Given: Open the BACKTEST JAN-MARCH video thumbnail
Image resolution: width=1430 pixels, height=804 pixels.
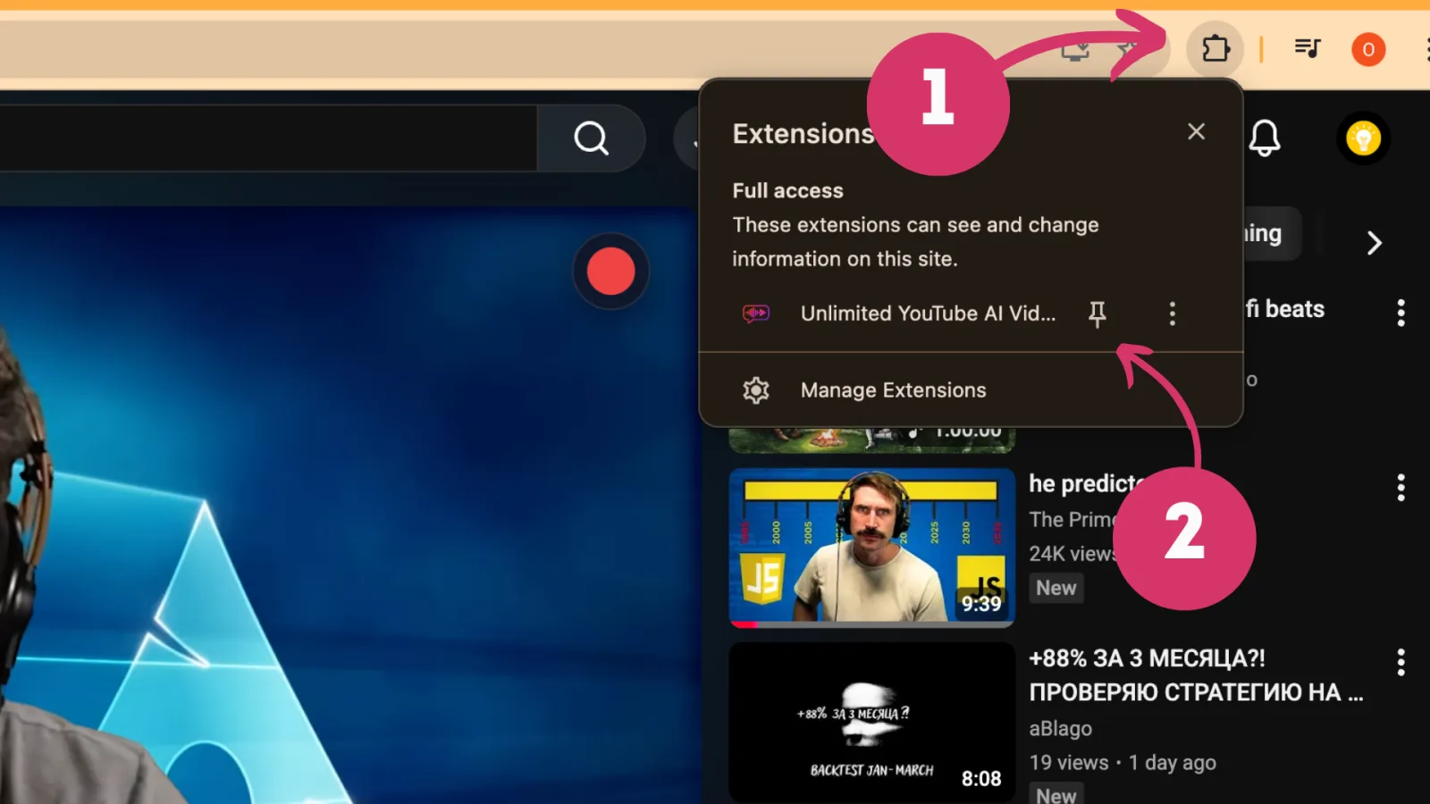Looking at the screenshot, I should click(872, 722).
